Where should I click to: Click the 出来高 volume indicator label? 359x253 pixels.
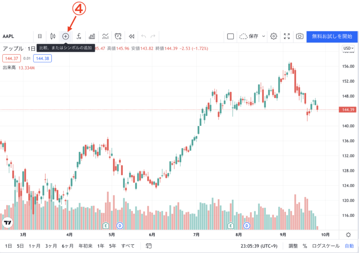9,68
